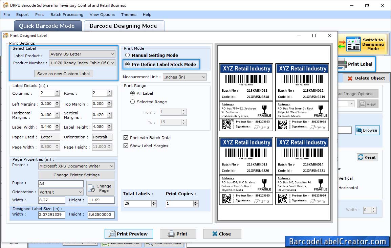
Task: Click the Change Page gear icon
Action: click(91, 188)
